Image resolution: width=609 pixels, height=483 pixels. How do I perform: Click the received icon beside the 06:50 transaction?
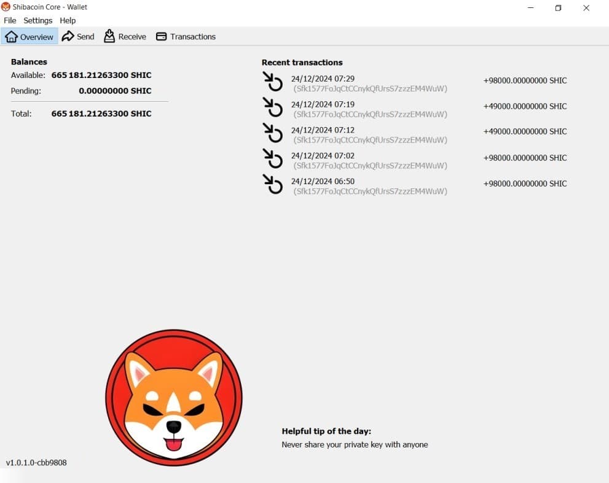pyautogui.click(x=272, y=185)
